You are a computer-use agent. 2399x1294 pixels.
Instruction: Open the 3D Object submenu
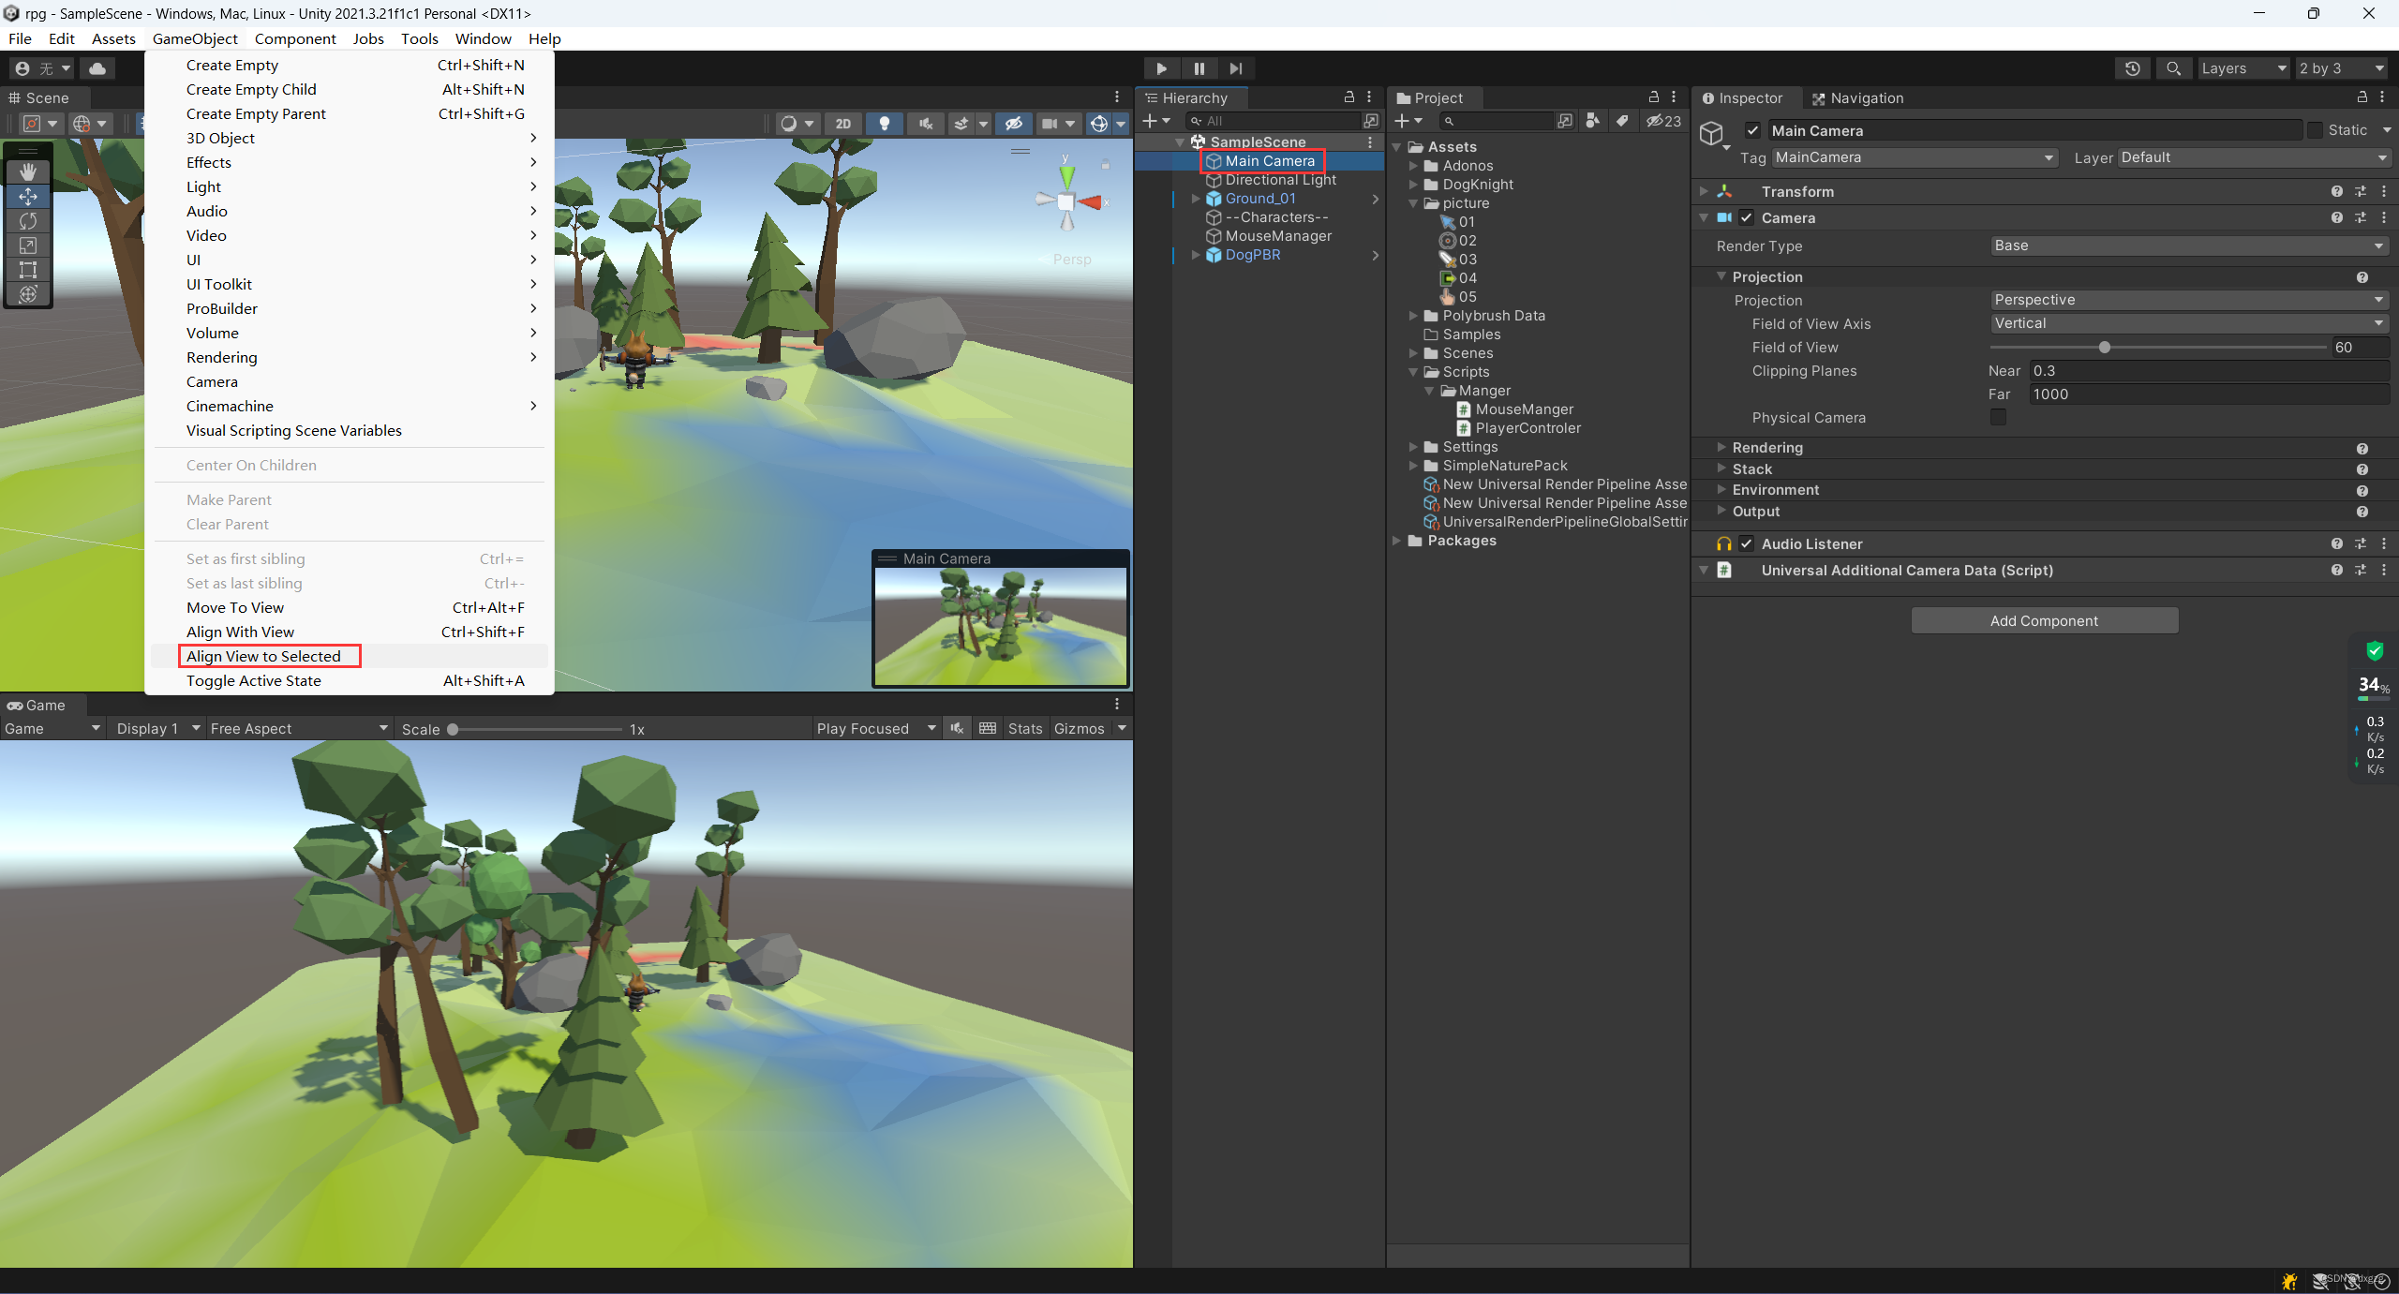pyautogui.click(x=349, y=138)
